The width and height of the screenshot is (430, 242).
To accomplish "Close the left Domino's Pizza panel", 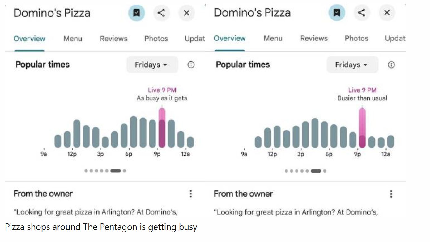I will tap(186, 13).
